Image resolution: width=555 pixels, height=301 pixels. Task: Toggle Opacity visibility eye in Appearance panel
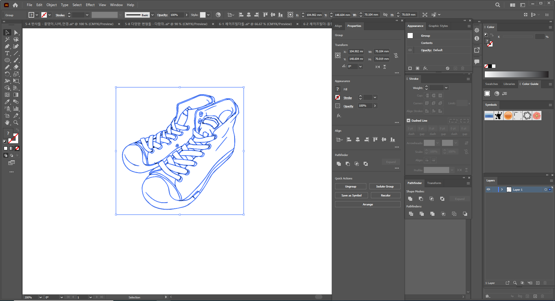[410, 50]
